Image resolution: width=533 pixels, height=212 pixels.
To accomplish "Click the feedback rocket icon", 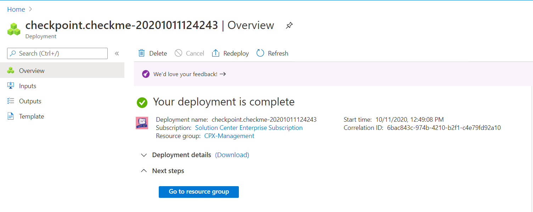I will [146, 74].
